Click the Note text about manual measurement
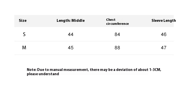Image resolution: width=188 pixels, height=102 pixels. (94, 72)
